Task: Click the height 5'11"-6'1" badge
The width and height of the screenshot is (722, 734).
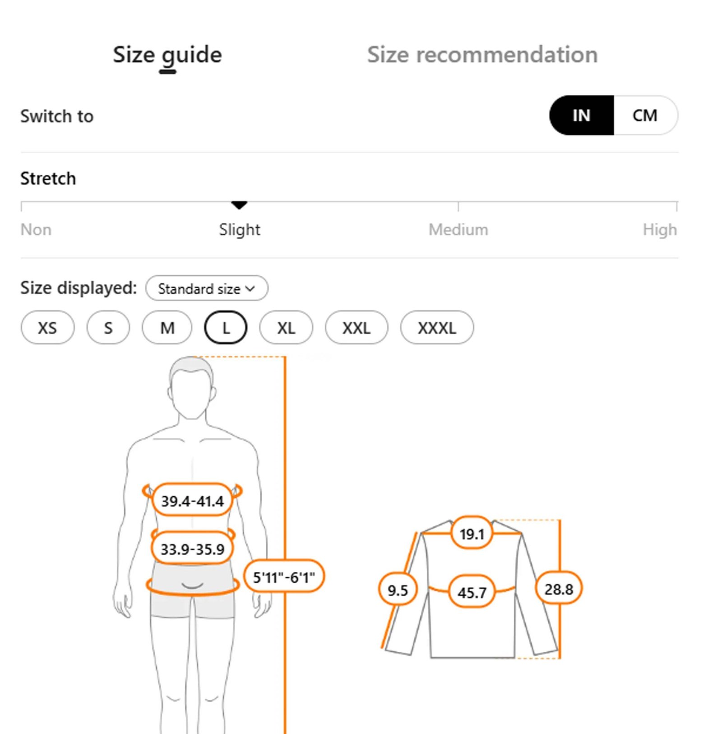Action: 284,577
